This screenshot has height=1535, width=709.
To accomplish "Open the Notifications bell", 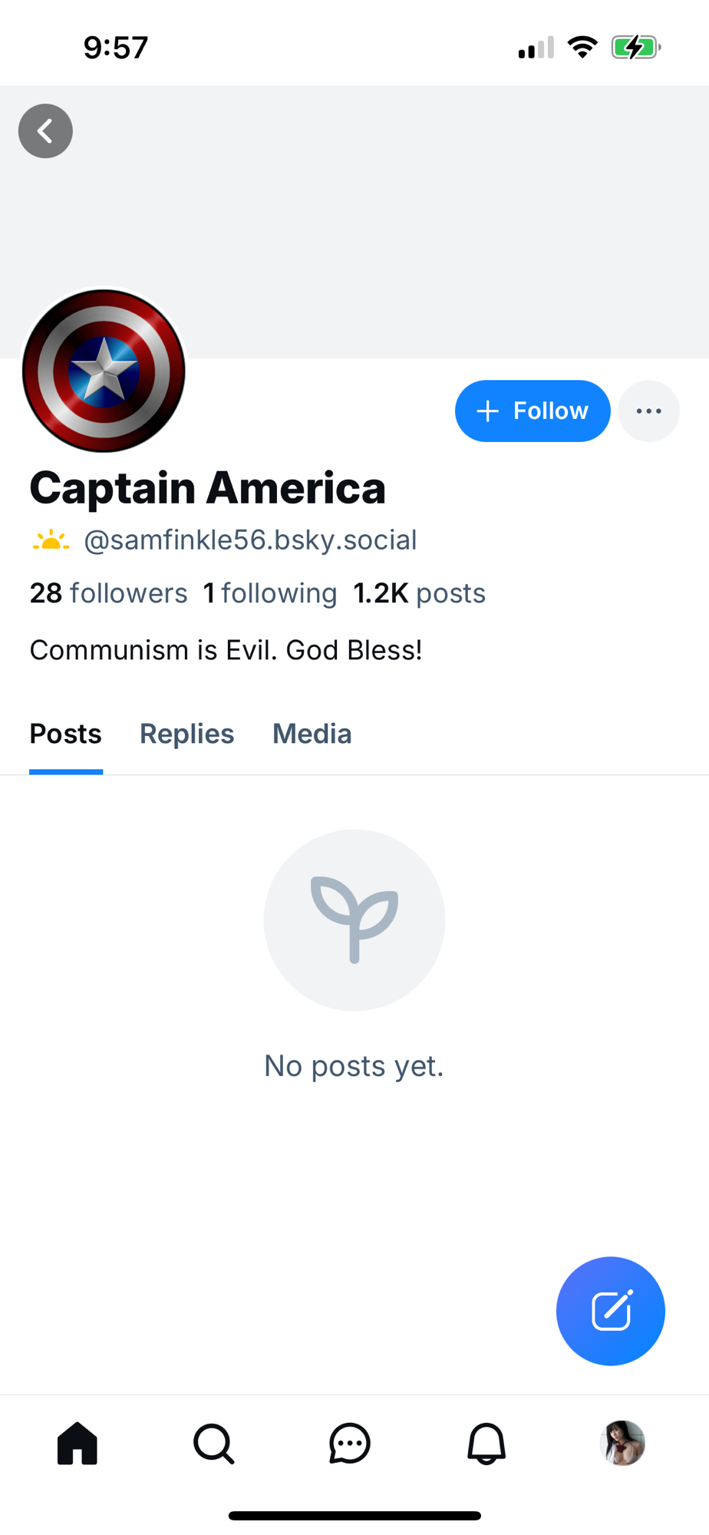I will [x=486, y=1444].
